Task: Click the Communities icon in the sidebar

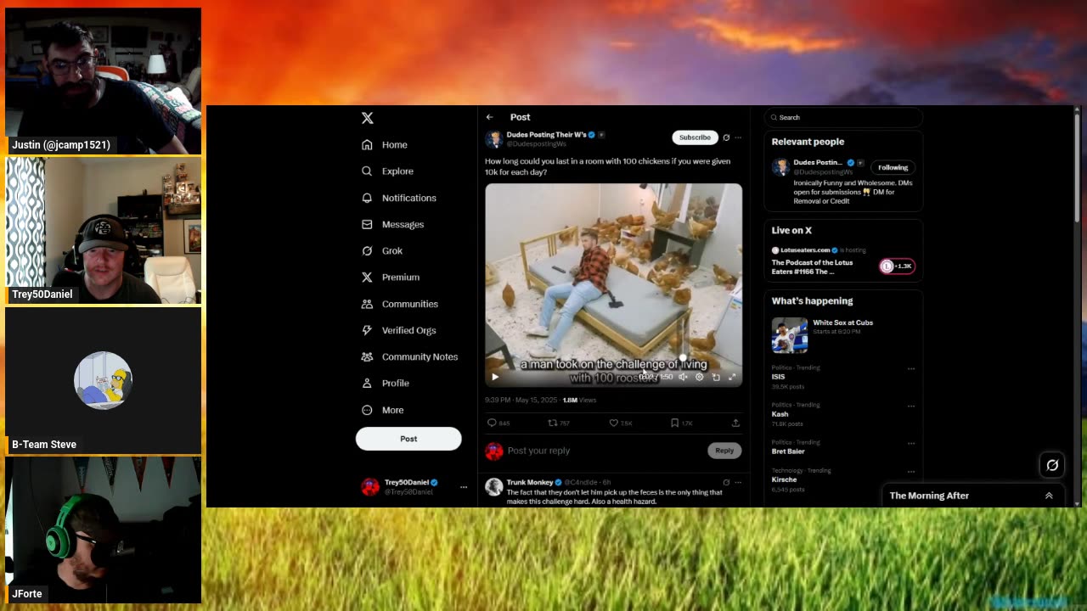Action: click(x=367, y=304)
